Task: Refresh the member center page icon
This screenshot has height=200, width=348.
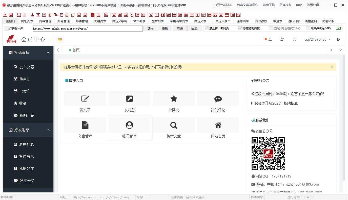Action: coord(282,39)
